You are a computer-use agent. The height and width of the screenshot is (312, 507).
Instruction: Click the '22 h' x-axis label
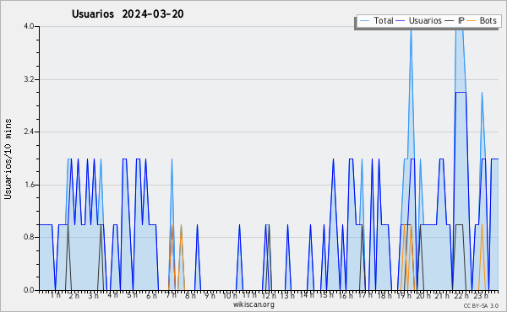pyautogui.click(x=461, y=295)
